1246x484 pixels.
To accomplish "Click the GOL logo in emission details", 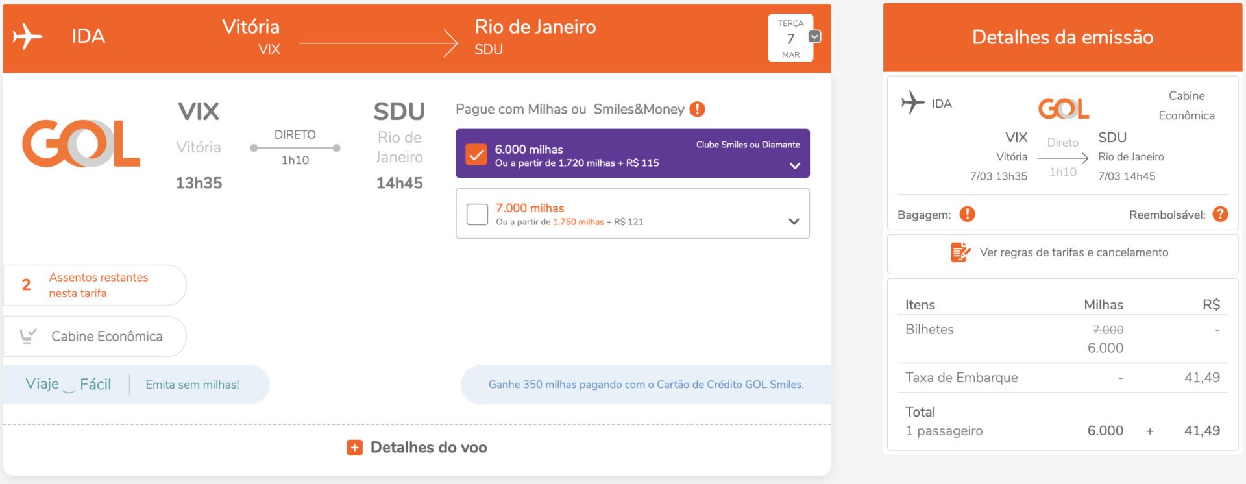I will click(1063, 108).
